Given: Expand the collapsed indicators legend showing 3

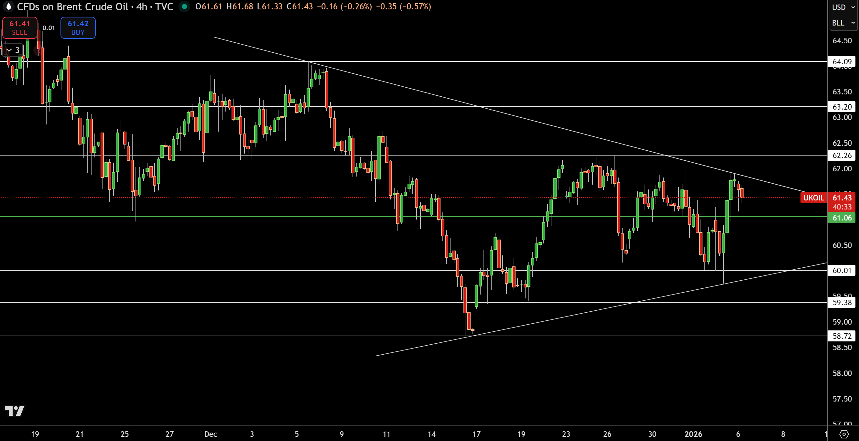Looking at the screenshot, I should point(13,50).
